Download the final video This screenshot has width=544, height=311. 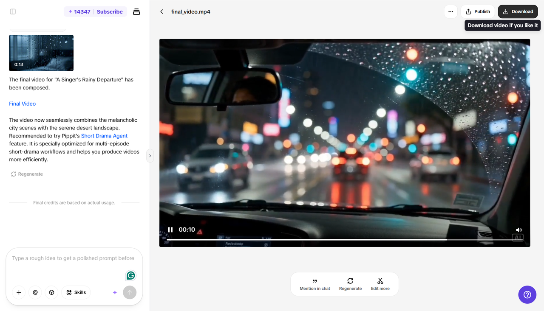coord(518,11)
